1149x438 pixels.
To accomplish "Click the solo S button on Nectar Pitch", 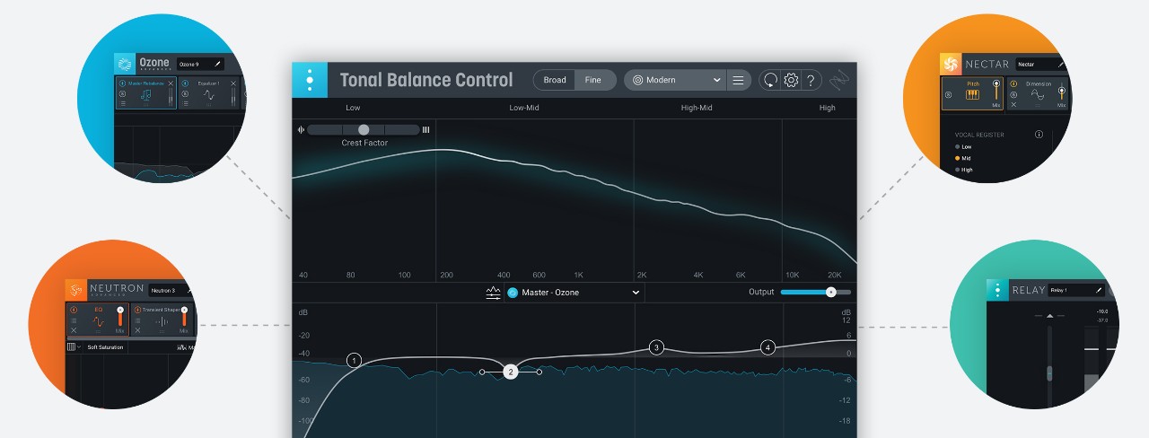I will tap(949, 94).
